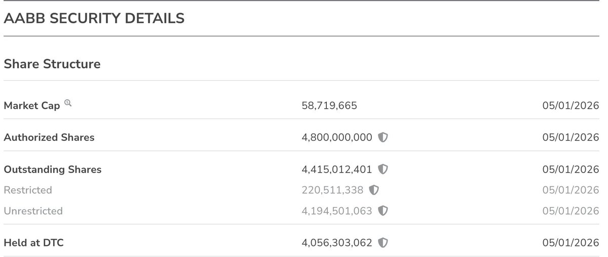Image resolution: width=608 pixels, height=257 pixels.
Task: Select the 4,800,000,000 authorized shares number
Action: pyautogui.click(x=337, y=137)
